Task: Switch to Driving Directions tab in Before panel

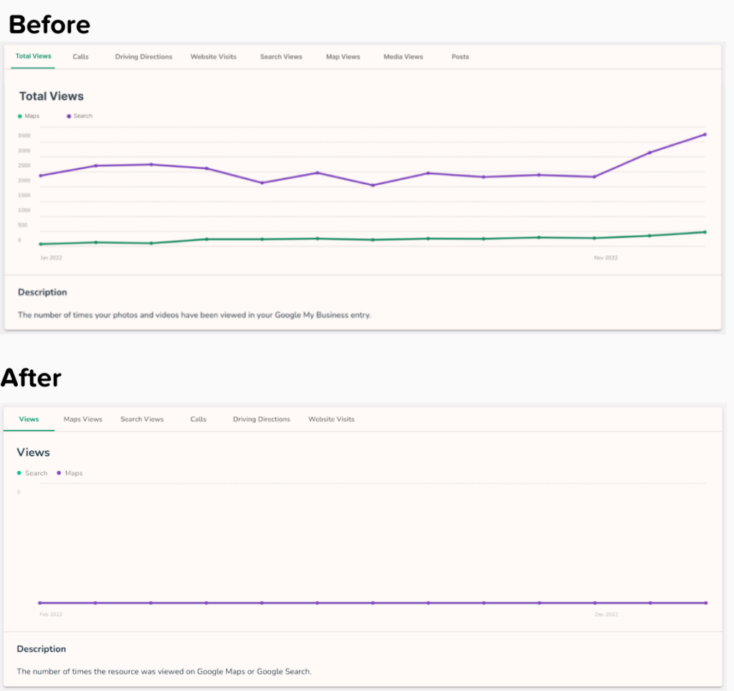Action: 143,57
